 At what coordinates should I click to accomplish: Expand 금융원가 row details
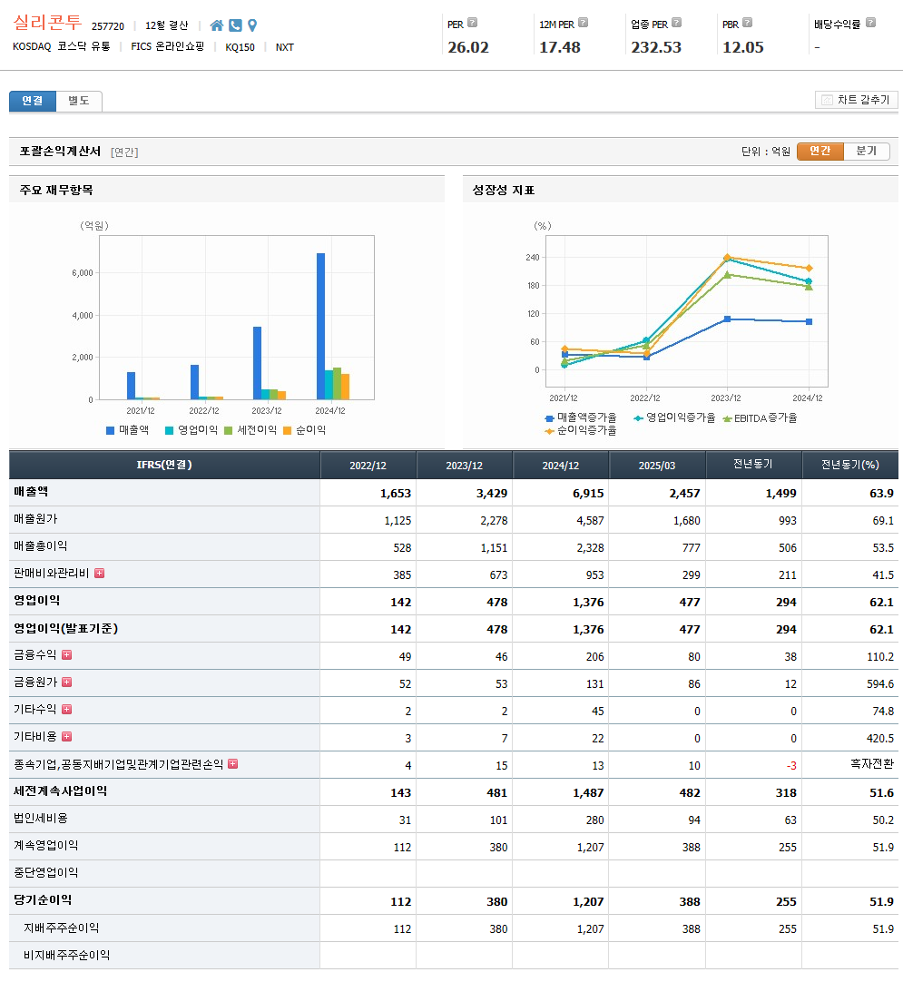pyautogui.click(x=66, y=682)
